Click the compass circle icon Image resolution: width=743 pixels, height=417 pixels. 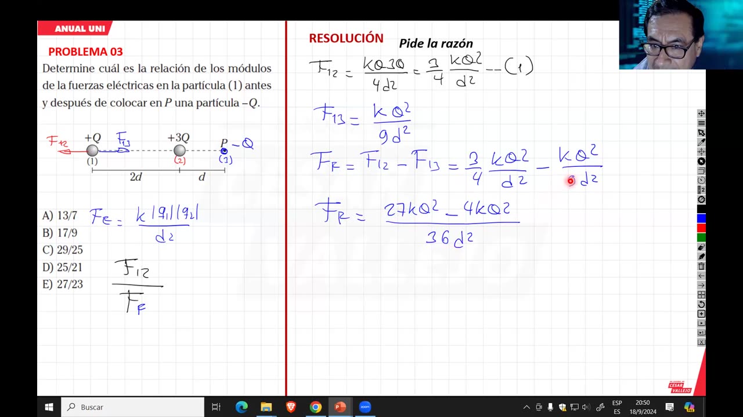[x=701, y=199]
